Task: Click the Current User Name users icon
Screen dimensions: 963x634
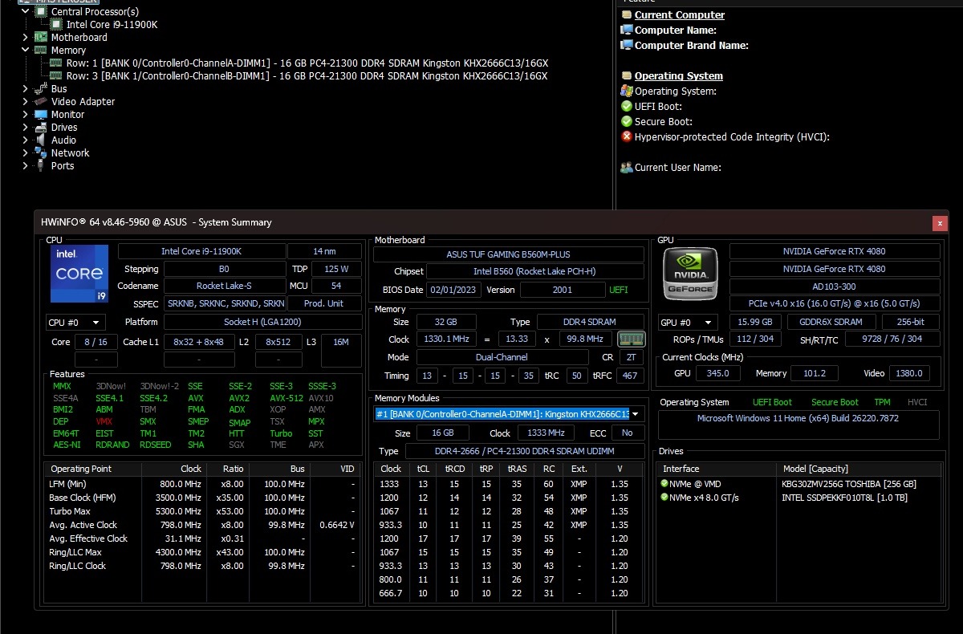Action: pos(627,167)
